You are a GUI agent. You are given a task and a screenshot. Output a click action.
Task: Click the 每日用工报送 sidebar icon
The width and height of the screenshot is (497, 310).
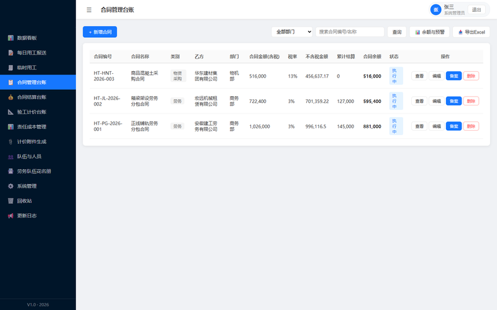tap(11, 53)
